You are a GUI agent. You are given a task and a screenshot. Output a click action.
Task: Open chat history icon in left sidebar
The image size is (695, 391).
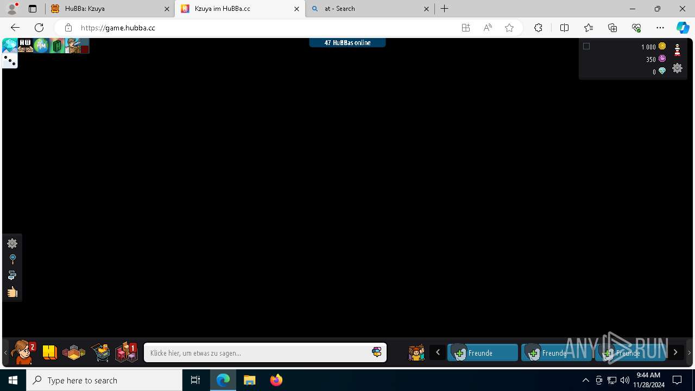(12, 276)
